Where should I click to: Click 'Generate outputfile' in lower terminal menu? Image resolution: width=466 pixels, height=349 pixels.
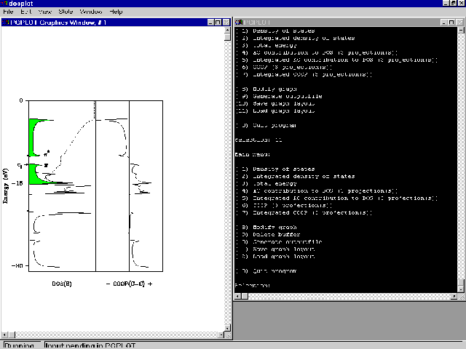pyautogui.click(x=288, y=241)
